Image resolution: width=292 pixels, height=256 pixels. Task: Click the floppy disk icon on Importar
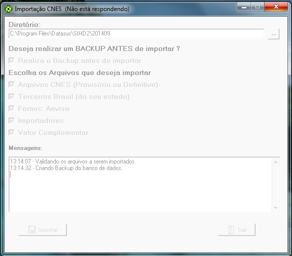coord(32,230)
